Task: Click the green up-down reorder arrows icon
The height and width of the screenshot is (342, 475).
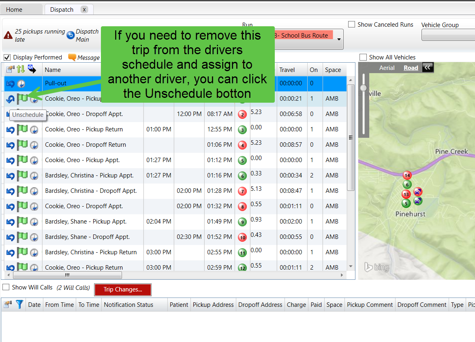Action: (21, 69)
